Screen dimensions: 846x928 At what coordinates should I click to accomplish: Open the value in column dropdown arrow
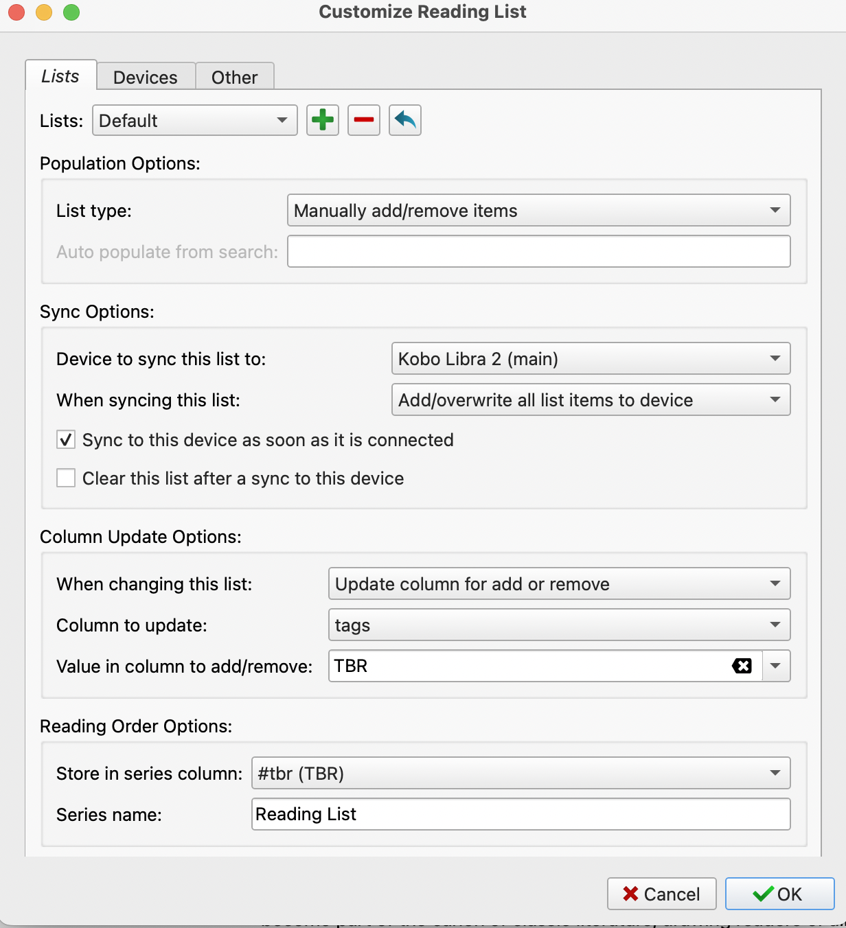776,666
